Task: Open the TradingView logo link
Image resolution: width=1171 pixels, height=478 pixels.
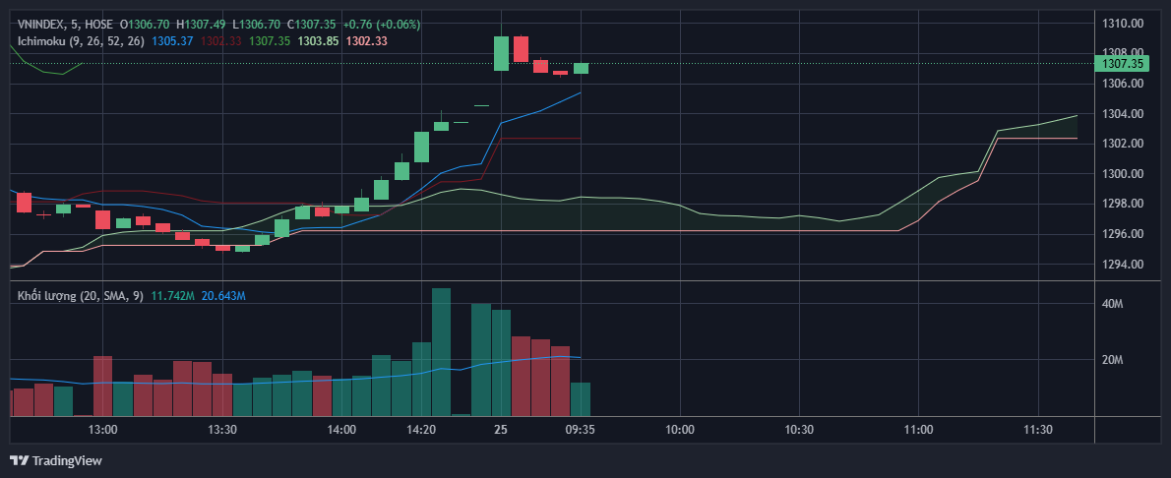Action: pos(56,461)
